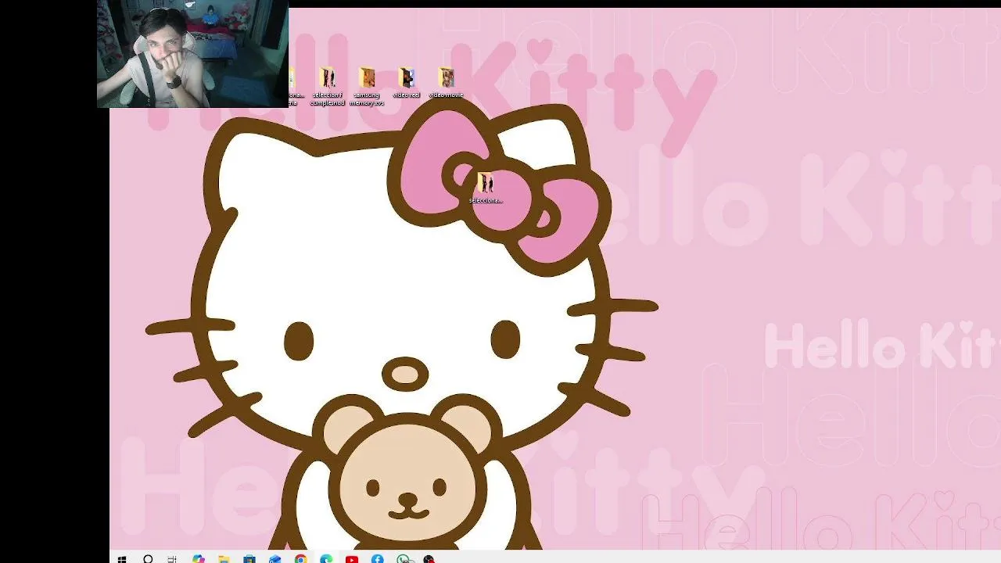Open the Microsoft Store taskbar icon
The image size is (1001, 563).
pos(249,559)
